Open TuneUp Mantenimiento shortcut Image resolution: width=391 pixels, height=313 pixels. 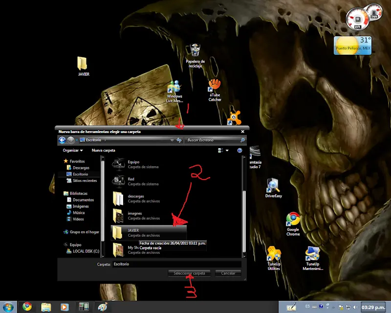313,258
